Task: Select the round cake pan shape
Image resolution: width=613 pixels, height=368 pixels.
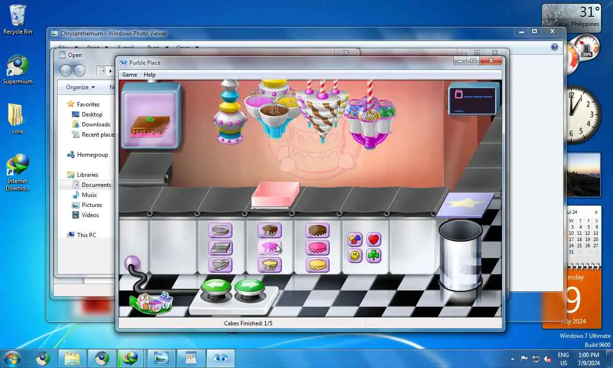Action: (220, 230)
